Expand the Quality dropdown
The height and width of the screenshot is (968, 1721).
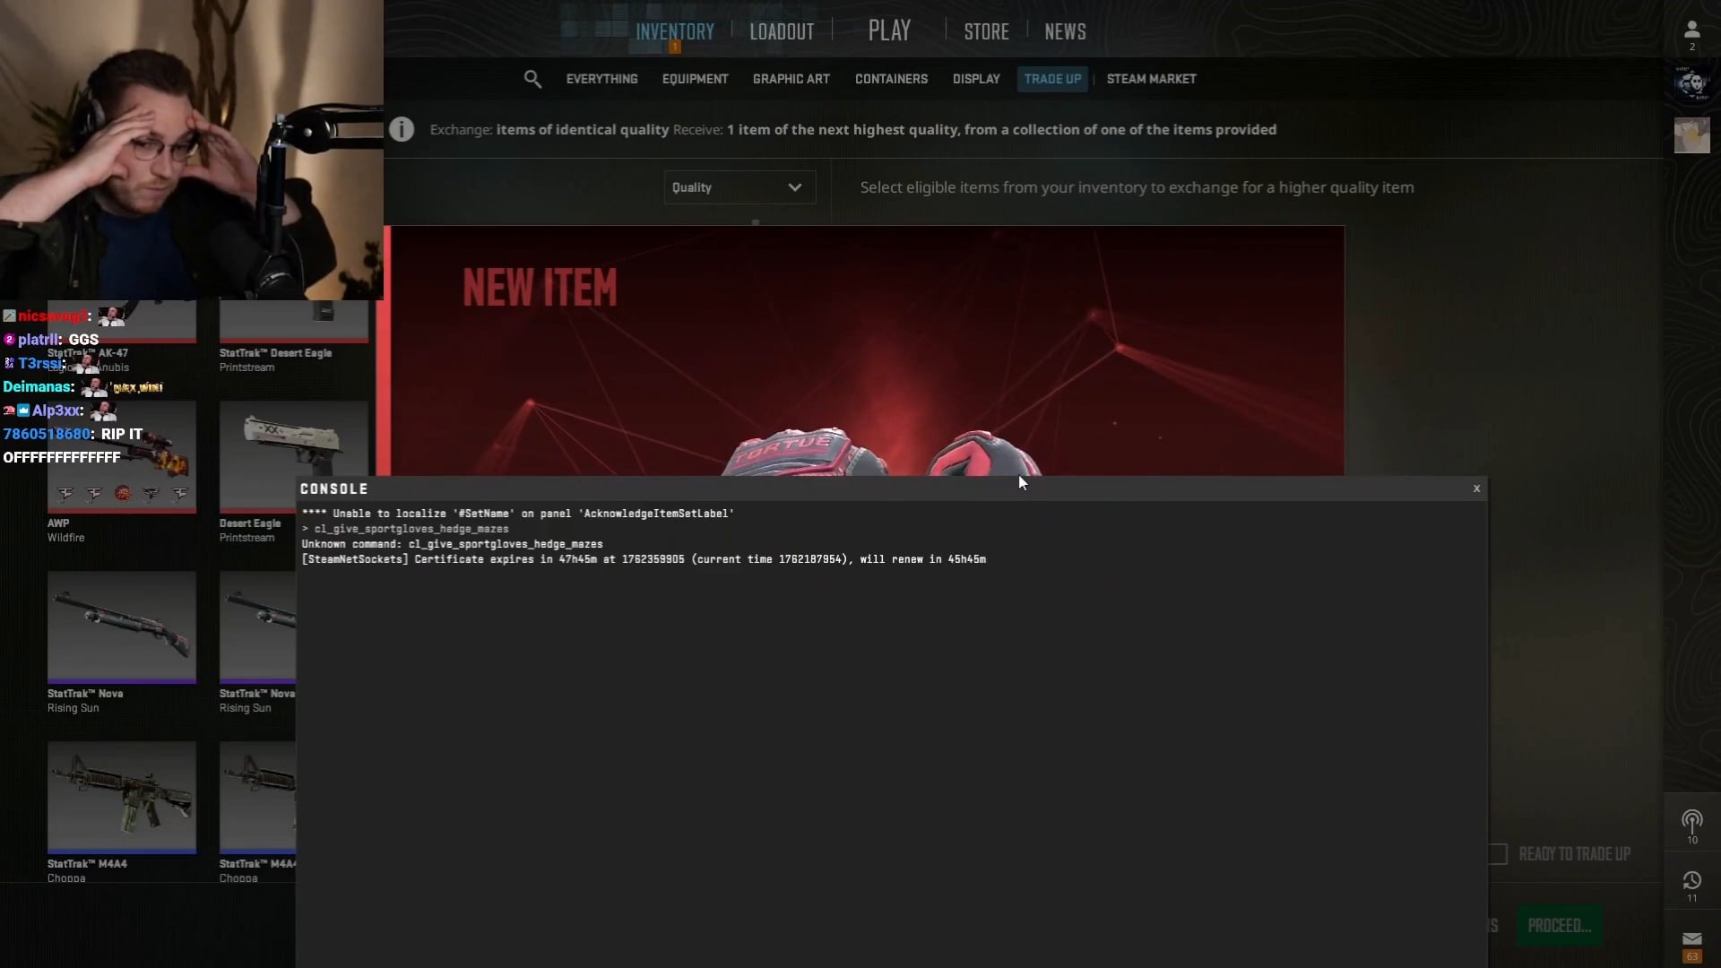pos(739,187)
